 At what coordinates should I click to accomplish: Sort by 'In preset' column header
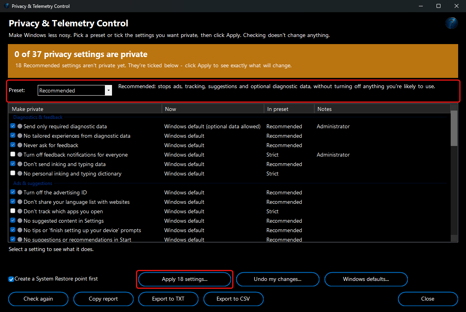pos(289,109)
